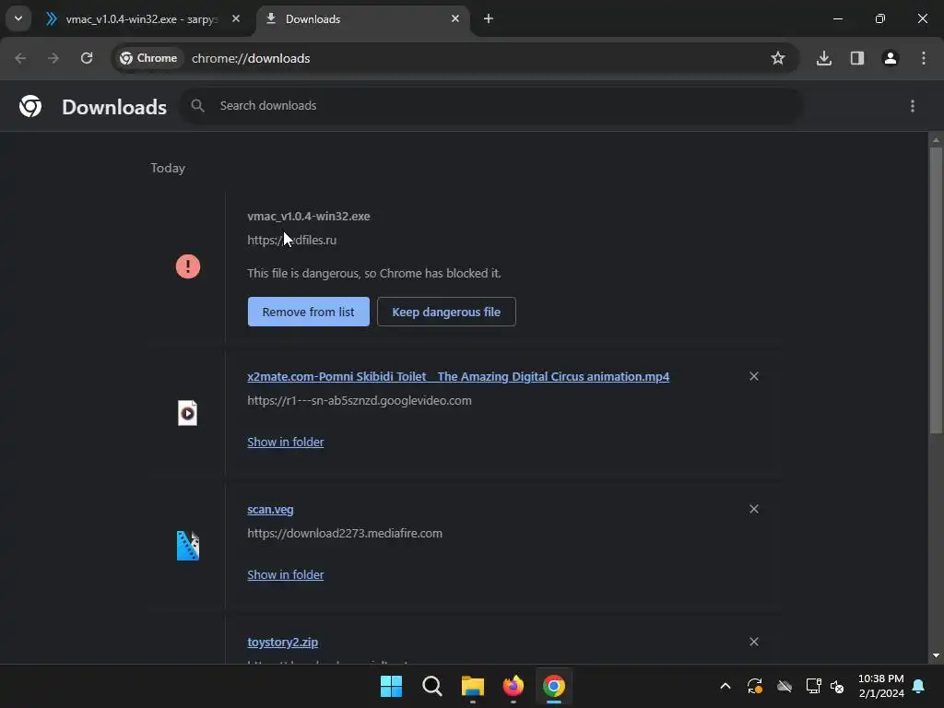944x708 pixels.
Task: Toggle the side panel icon
Action: 857,58
